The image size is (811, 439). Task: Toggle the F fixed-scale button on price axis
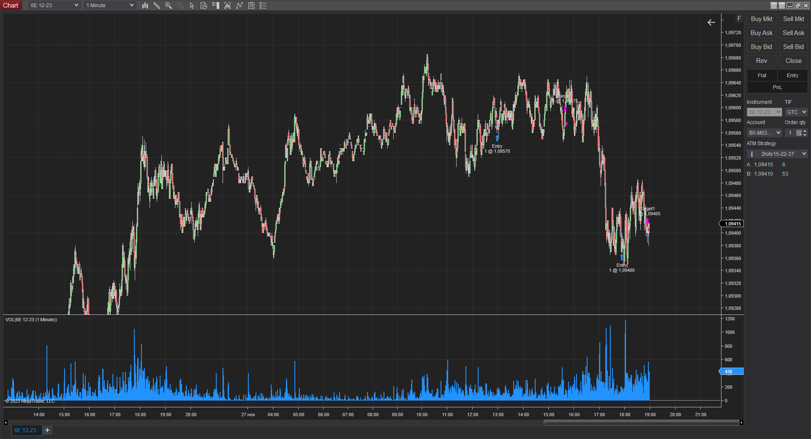point(739,19)
